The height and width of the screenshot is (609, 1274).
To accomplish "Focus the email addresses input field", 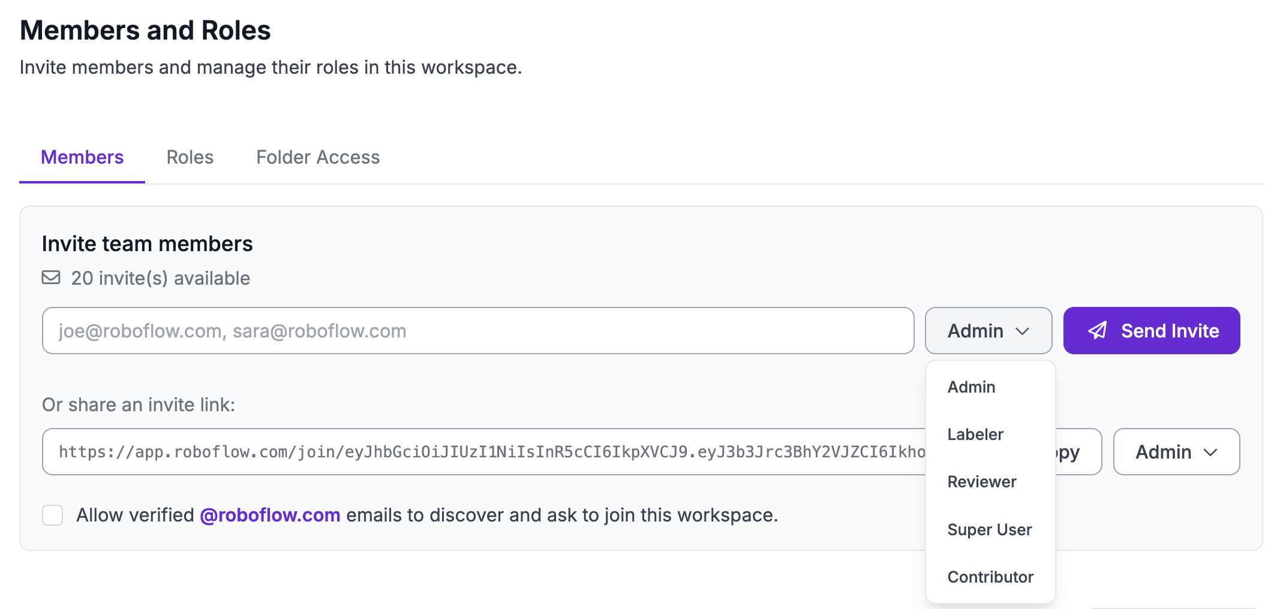I will tap(477, 331).
